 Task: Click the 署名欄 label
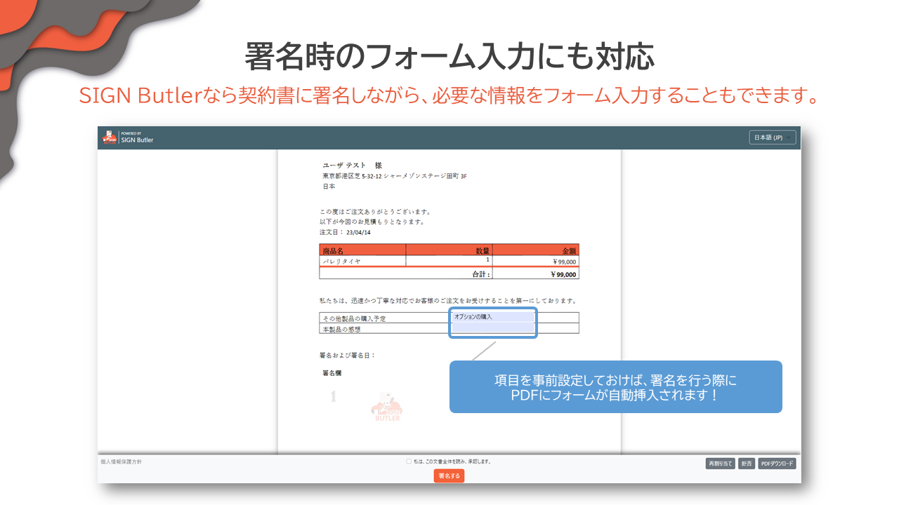point(332,373)
